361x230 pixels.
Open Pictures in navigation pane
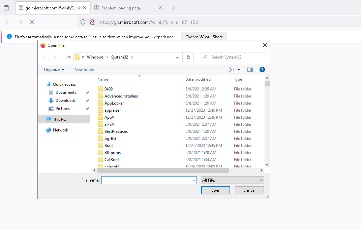click(63, 109)
